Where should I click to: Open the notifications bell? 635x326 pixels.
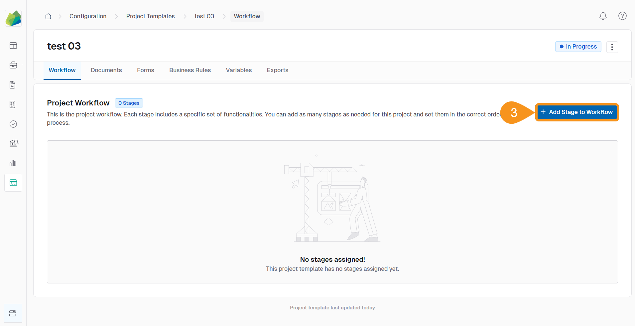(x=603, y=16)
